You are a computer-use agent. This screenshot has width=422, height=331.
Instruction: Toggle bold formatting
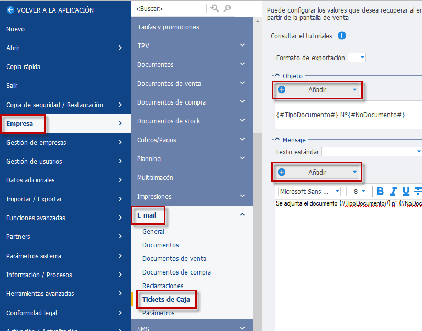(x=380, y=191)
